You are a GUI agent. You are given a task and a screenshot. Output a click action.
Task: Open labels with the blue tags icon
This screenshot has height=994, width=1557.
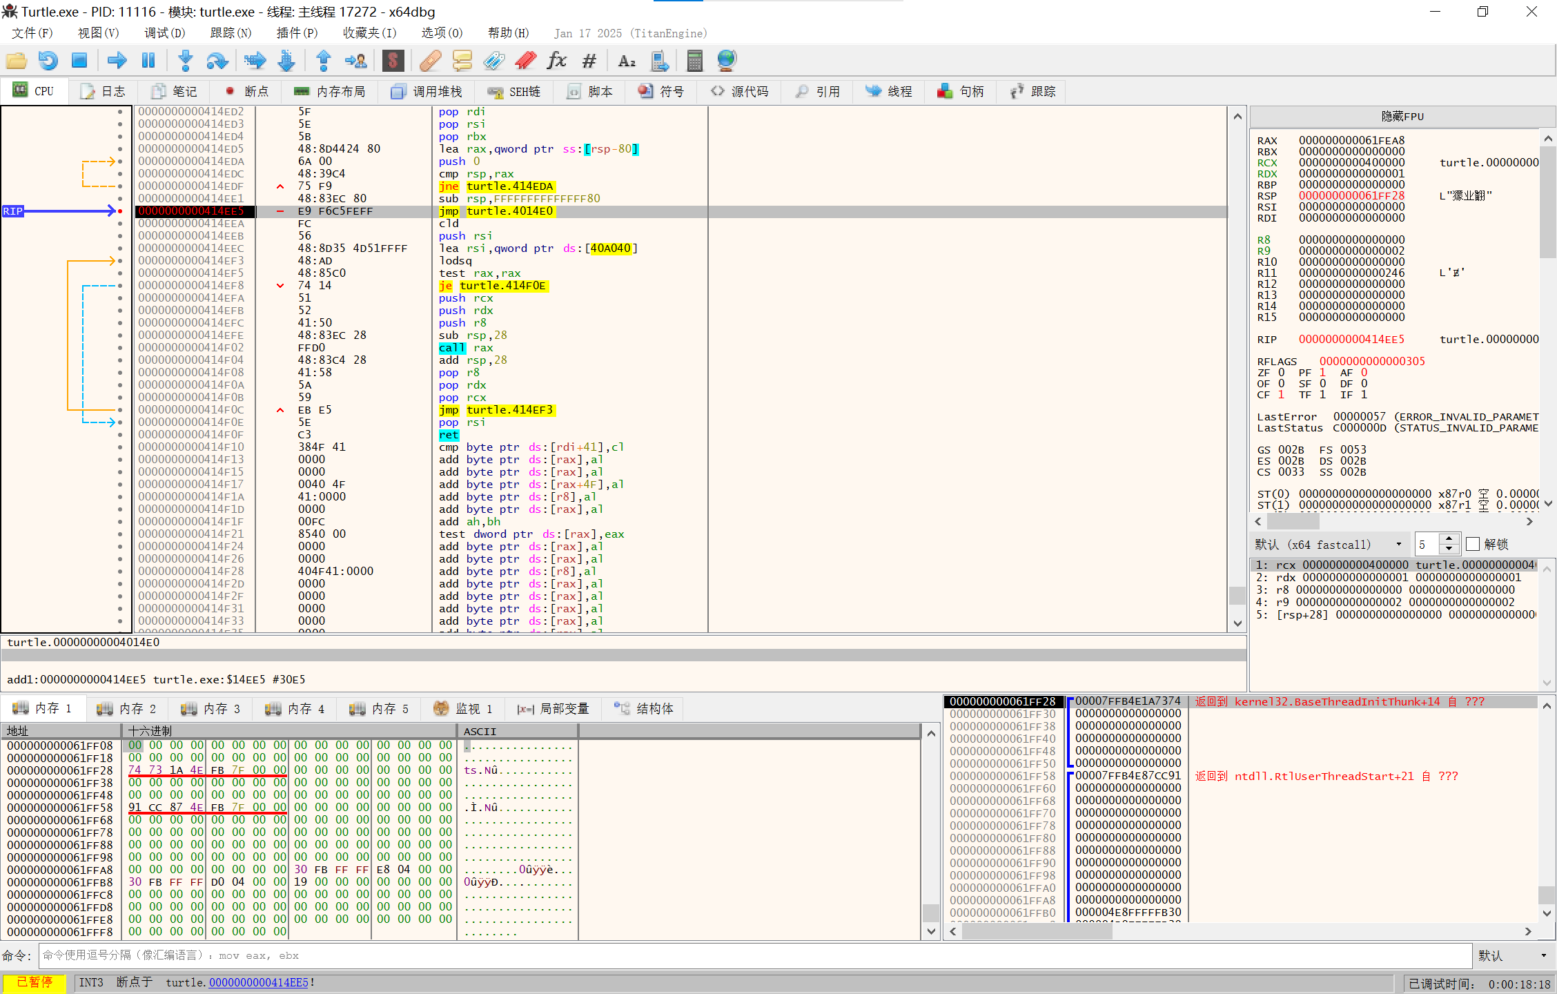tap(493, 61)
